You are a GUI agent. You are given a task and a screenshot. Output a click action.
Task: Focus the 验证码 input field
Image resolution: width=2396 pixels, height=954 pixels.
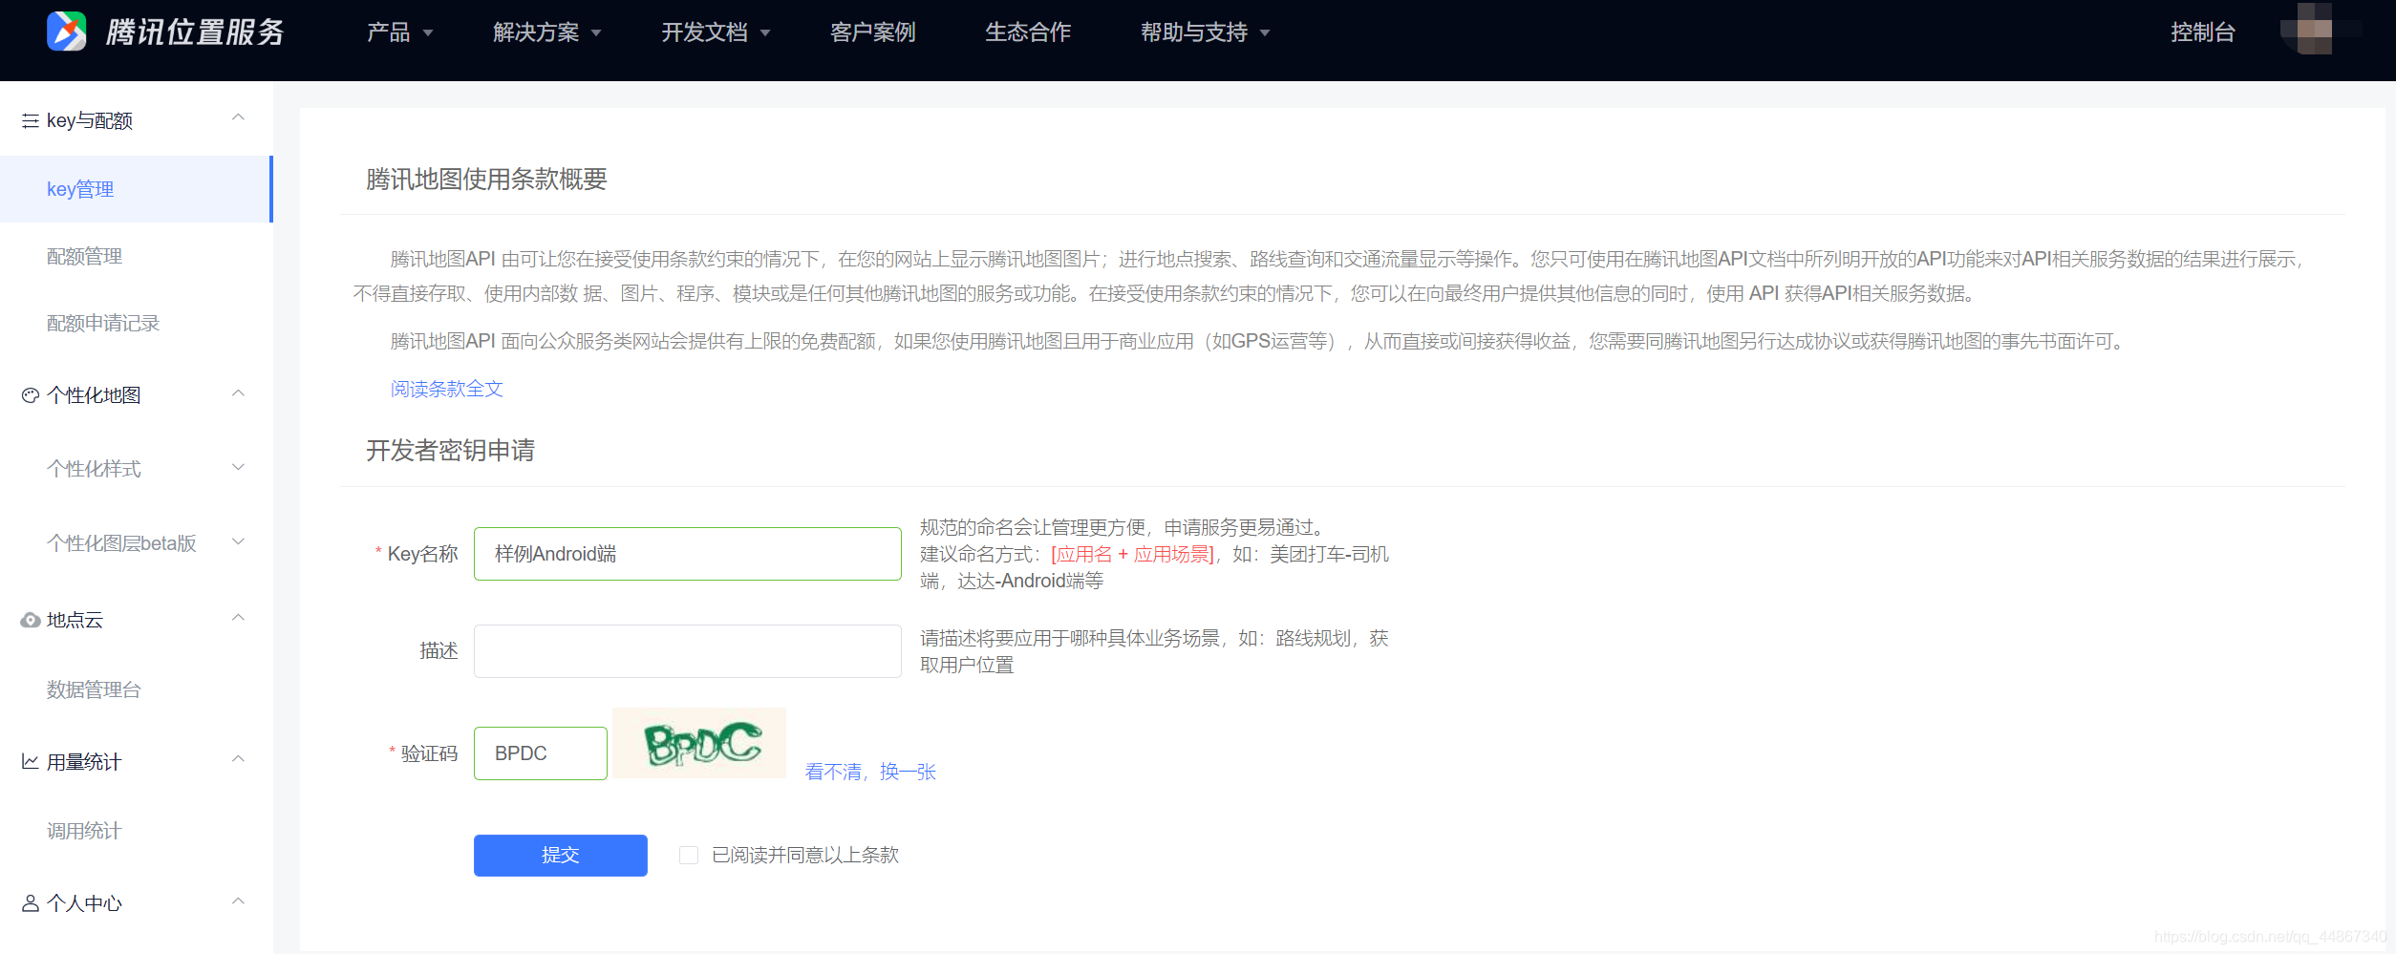[541, 753]
